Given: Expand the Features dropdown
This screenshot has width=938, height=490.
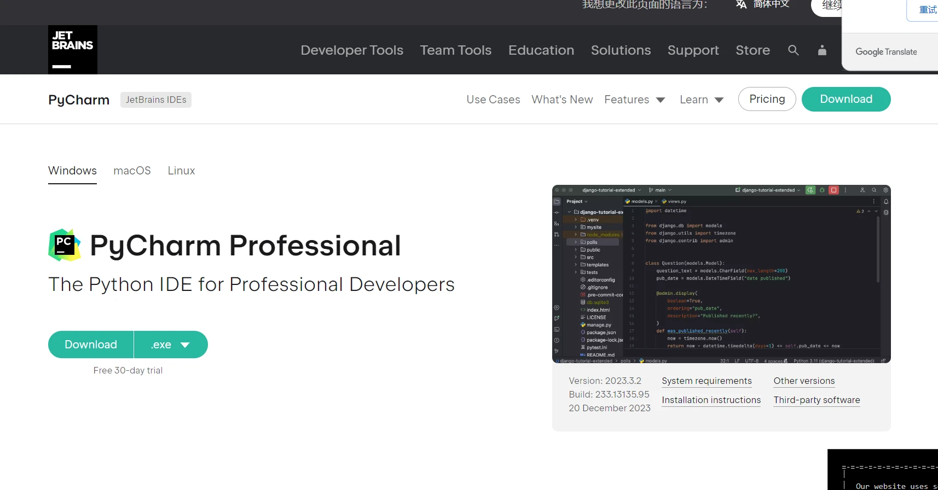Looking at the screenshot, I should [634, 100].
